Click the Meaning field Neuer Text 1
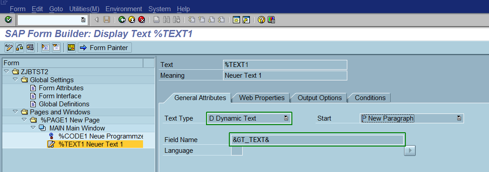Image resolution: width=489 pixels, height=172 pixels. (x=285, y=76)
